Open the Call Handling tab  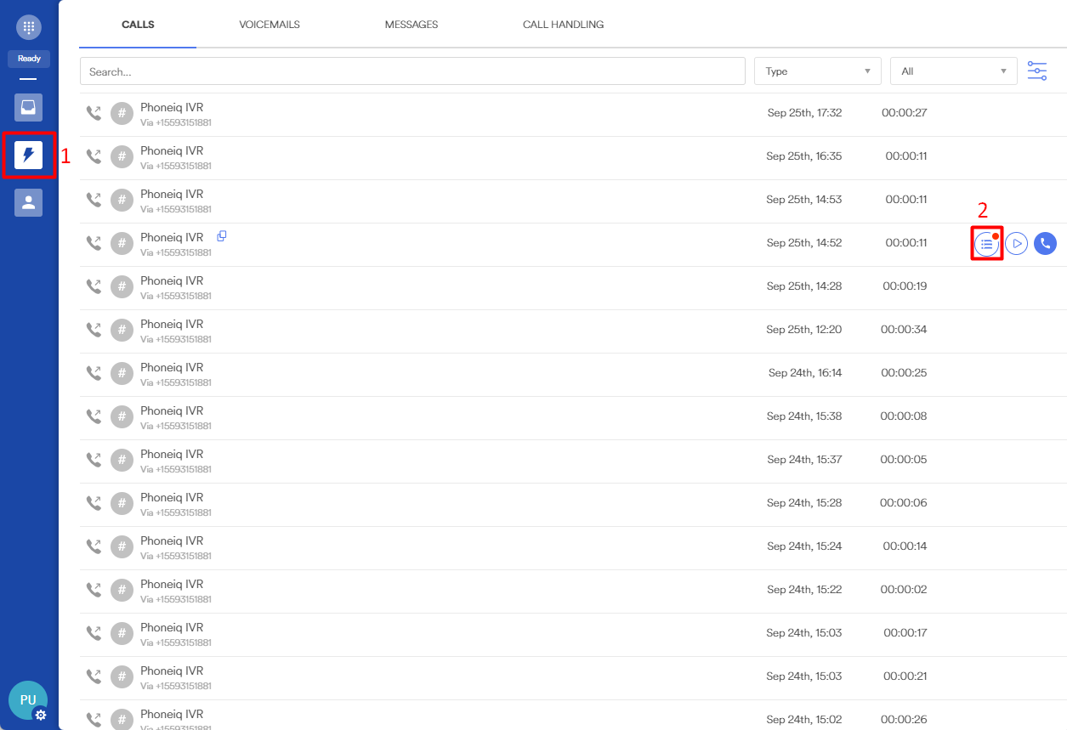(563, 25)
